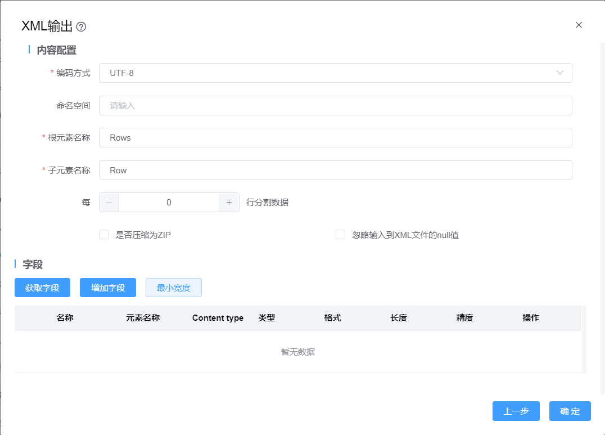605x435 pixels.
Task: Click the 上一步 button
Action: (x=516, y=411)
